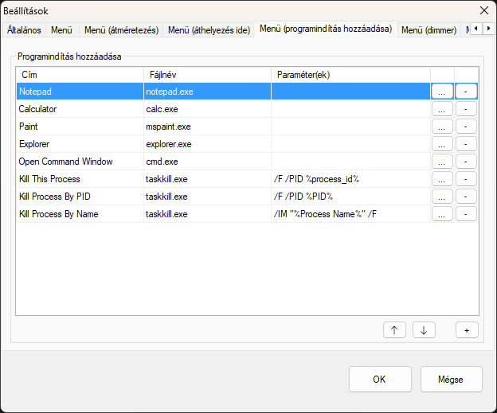Confirm settings with OK button
This screenshot has width=497, height=413.
click(380, 379)
